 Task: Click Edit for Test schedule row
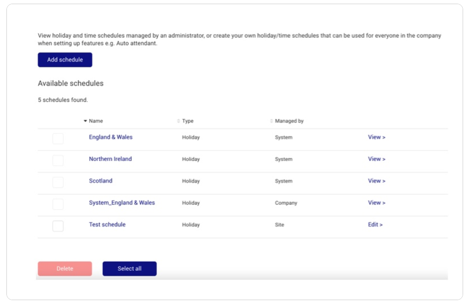(375, 224)
